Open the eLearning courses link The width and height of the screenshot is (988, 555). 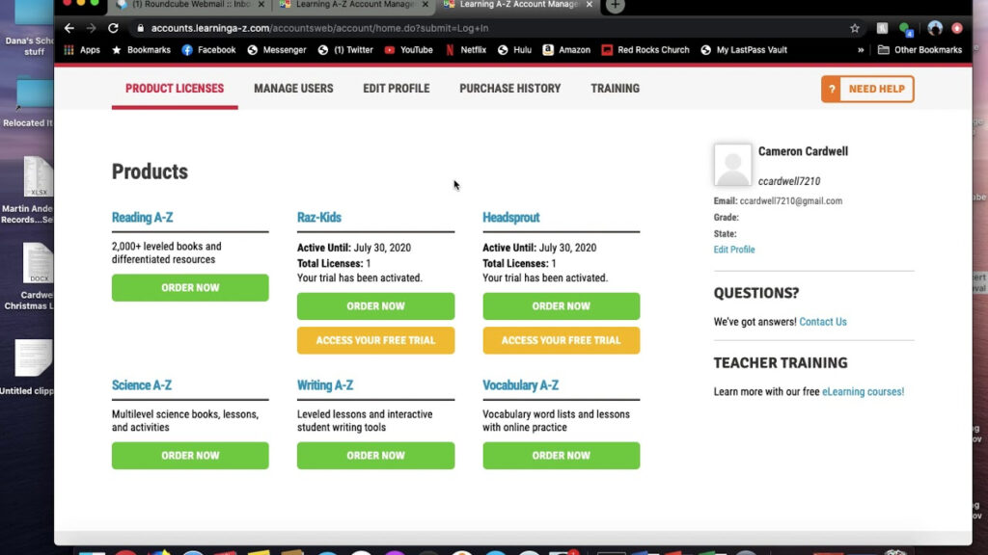coord(863,391)
